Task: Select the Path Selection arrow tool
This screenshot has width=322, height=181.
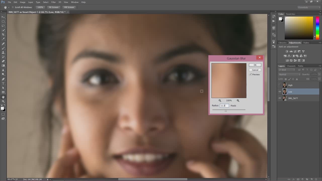Action: click(x=3, y=88)
